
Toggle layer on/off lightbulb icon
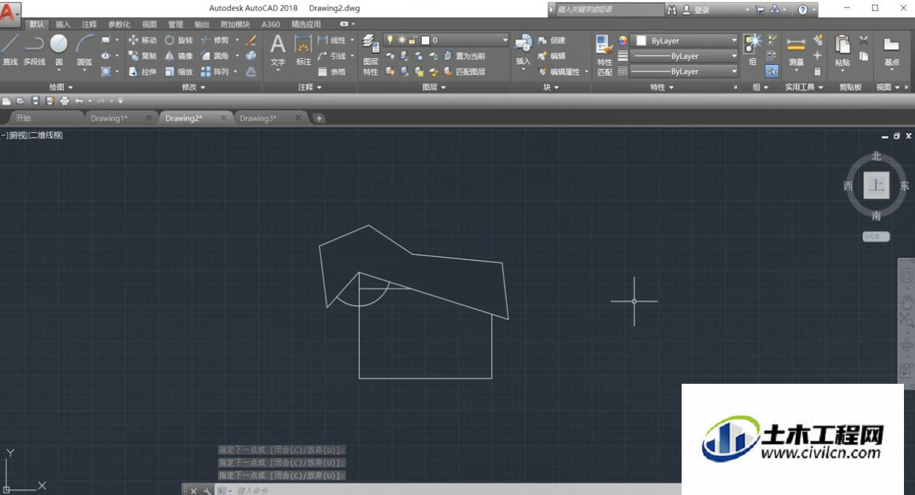point(390,40)
